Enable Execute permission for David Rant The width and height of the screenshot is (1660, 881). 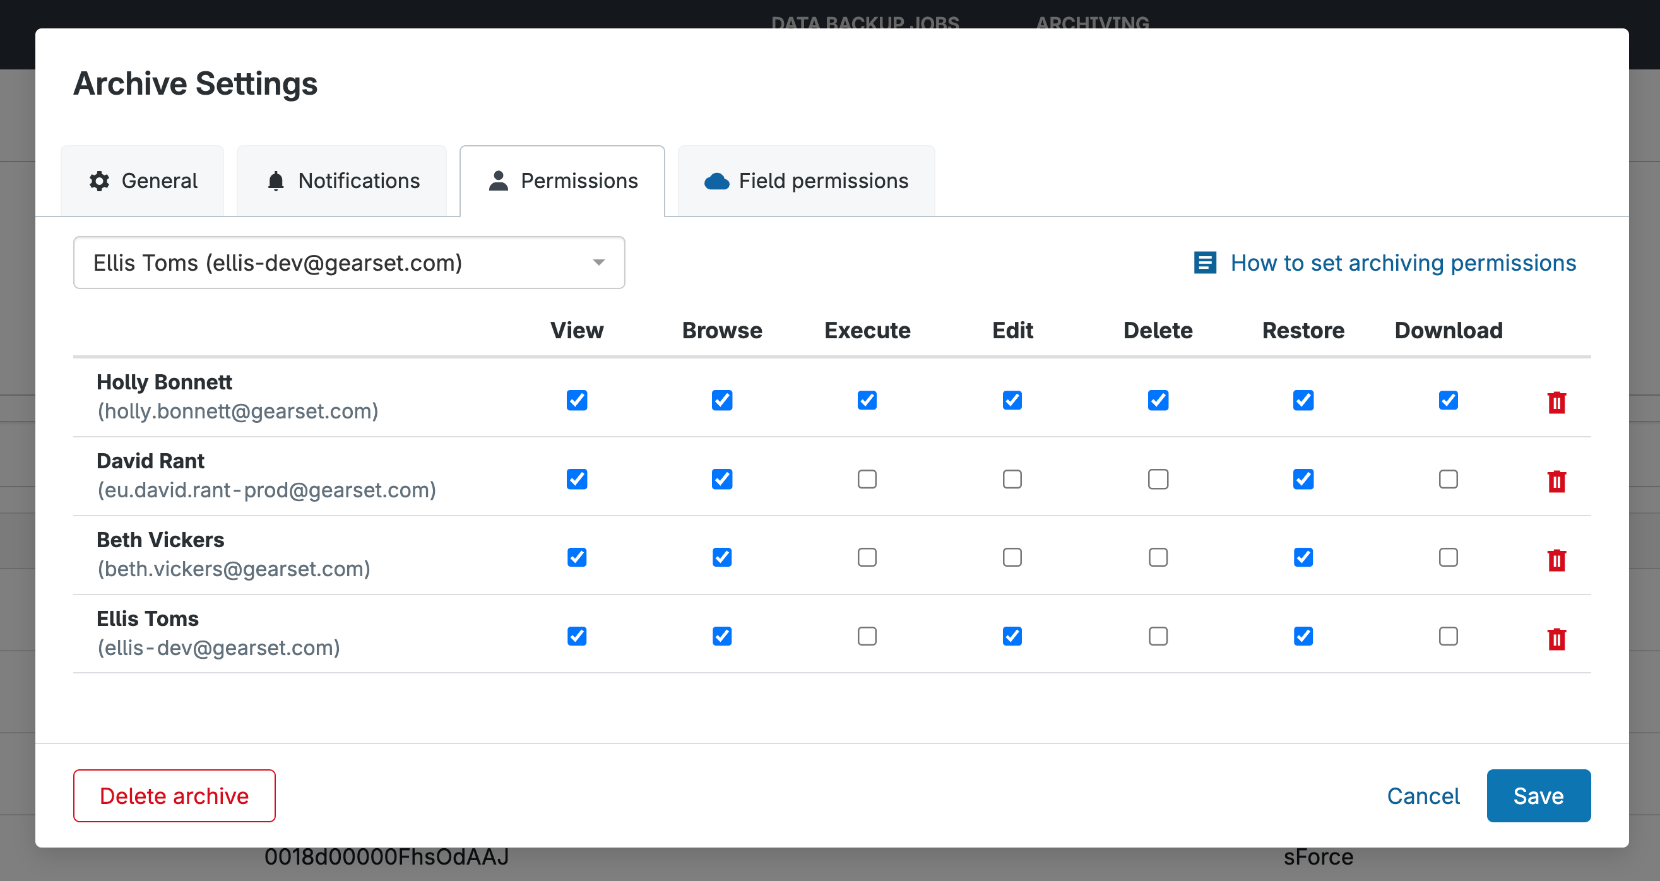coord(867,479)
